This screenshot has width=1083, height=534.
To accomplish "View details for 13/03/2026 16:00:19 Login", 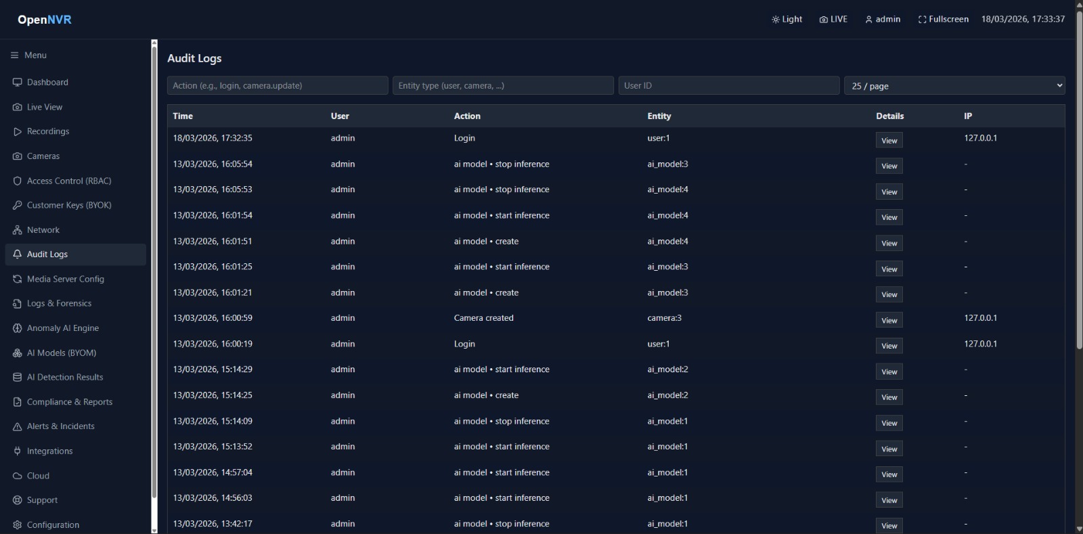I will (x=889, y=346).
